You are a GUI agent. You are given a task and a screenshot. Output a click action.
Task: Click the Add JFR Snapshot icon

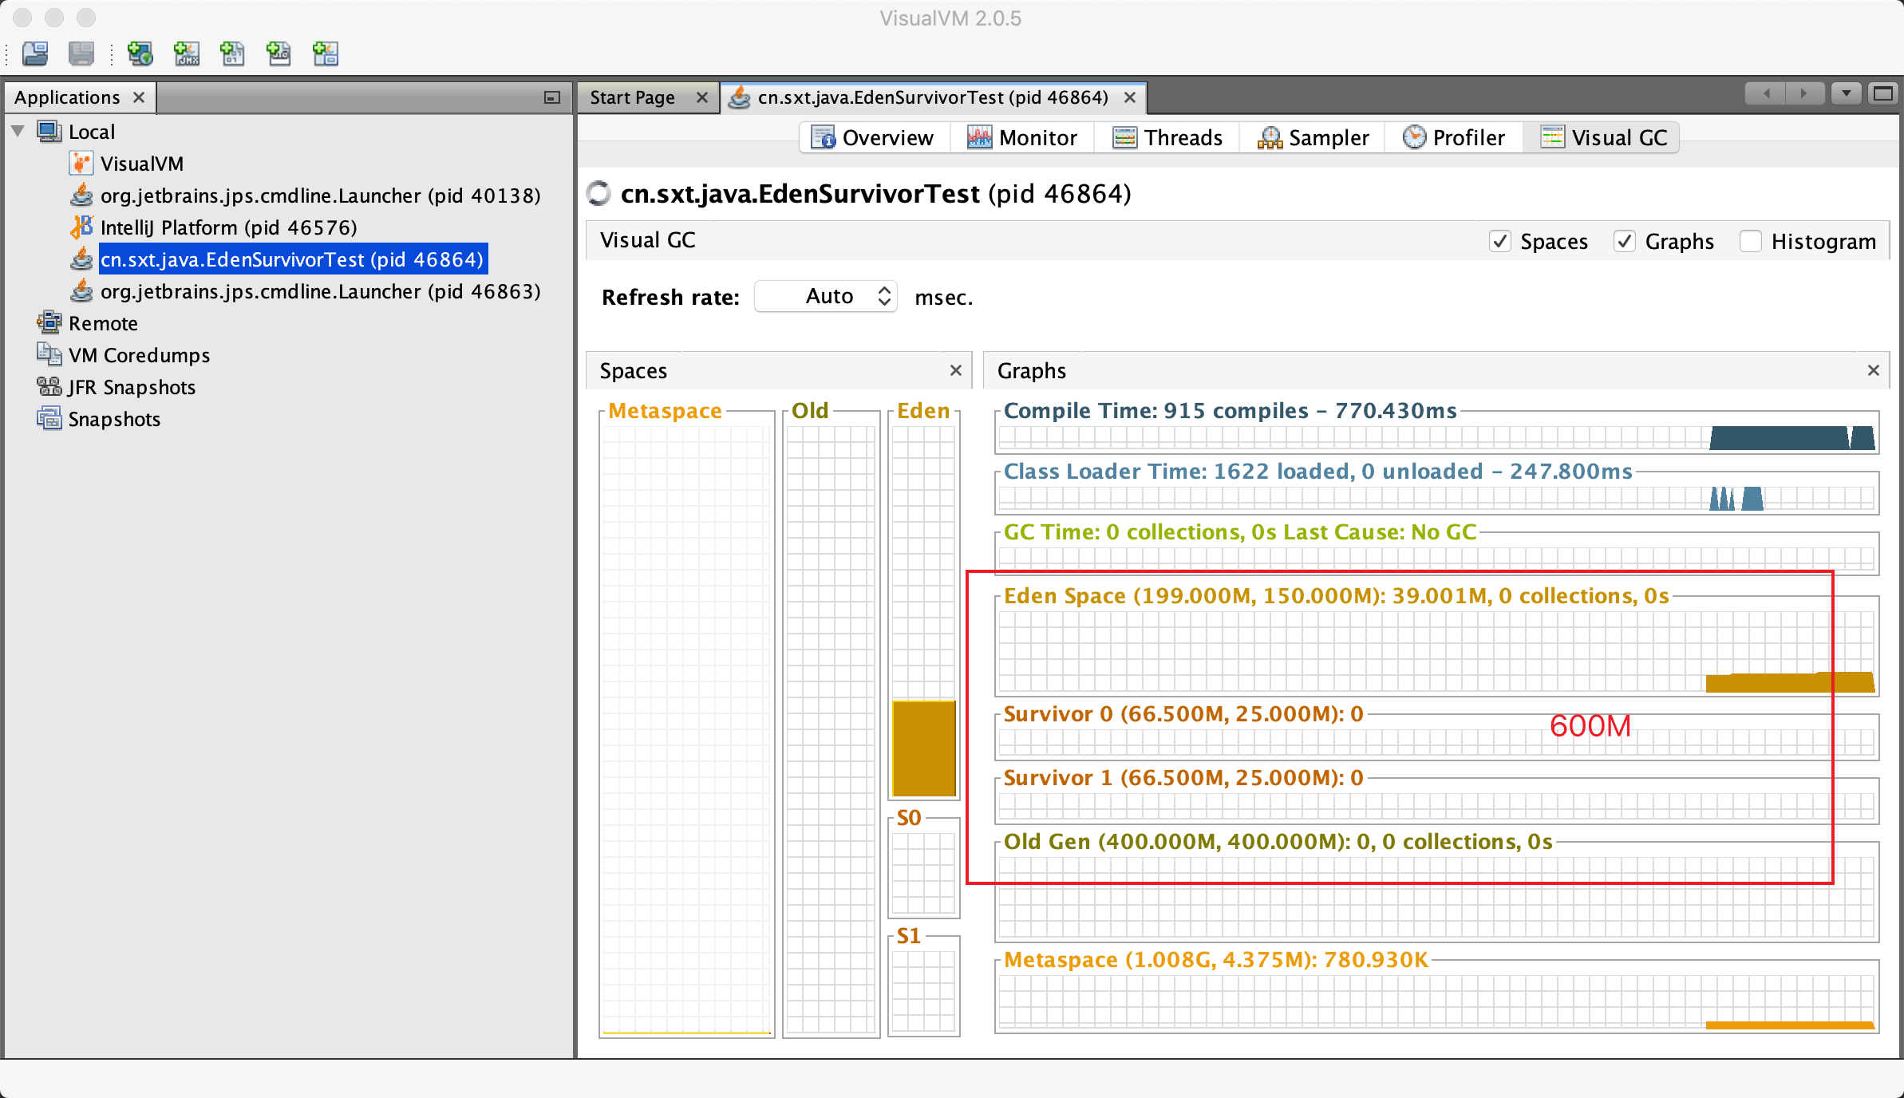(279, 53)
